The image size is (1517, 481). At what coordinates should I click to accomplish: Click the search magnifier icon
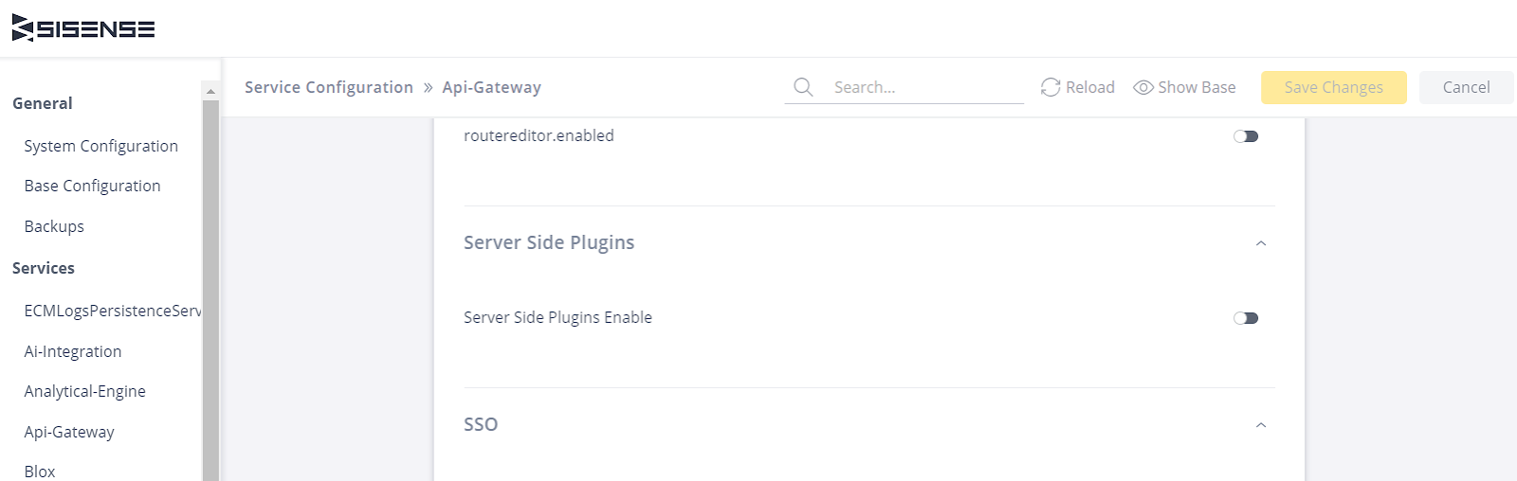click(x=803, y=87)
